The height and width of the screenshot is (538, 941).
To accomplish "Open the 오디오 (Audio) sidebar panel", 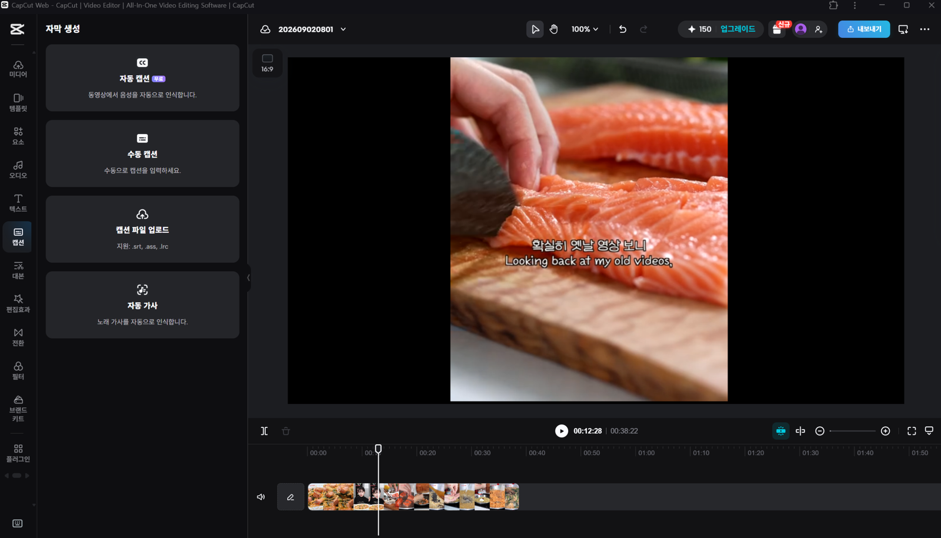I will point(18,169).
